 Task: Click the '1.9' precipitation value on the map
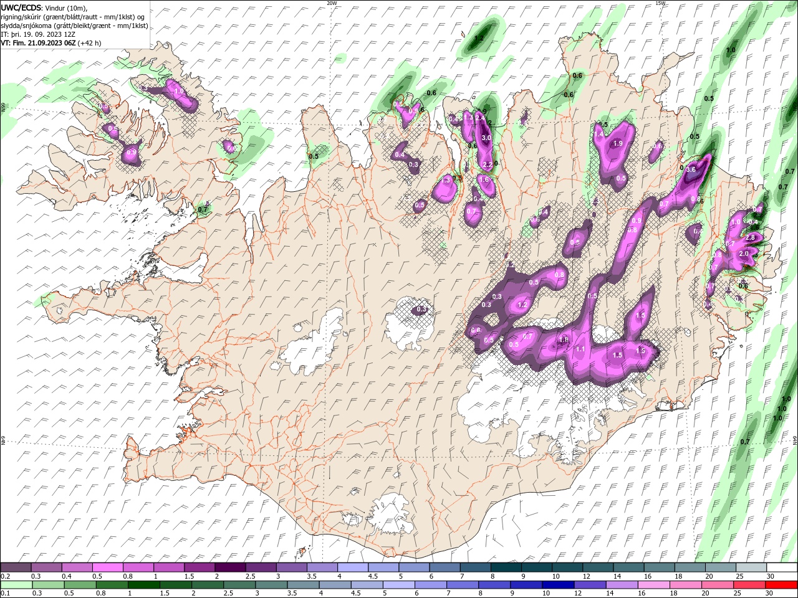(618, 143)
